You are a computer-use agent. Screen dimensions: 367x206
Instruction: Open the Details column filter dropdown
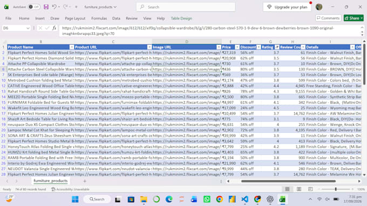pos(352,47)
